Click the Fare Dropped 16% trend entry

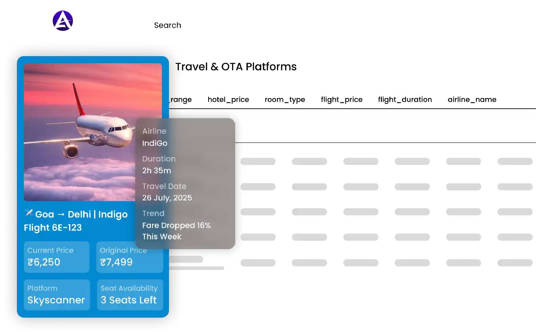176,225
